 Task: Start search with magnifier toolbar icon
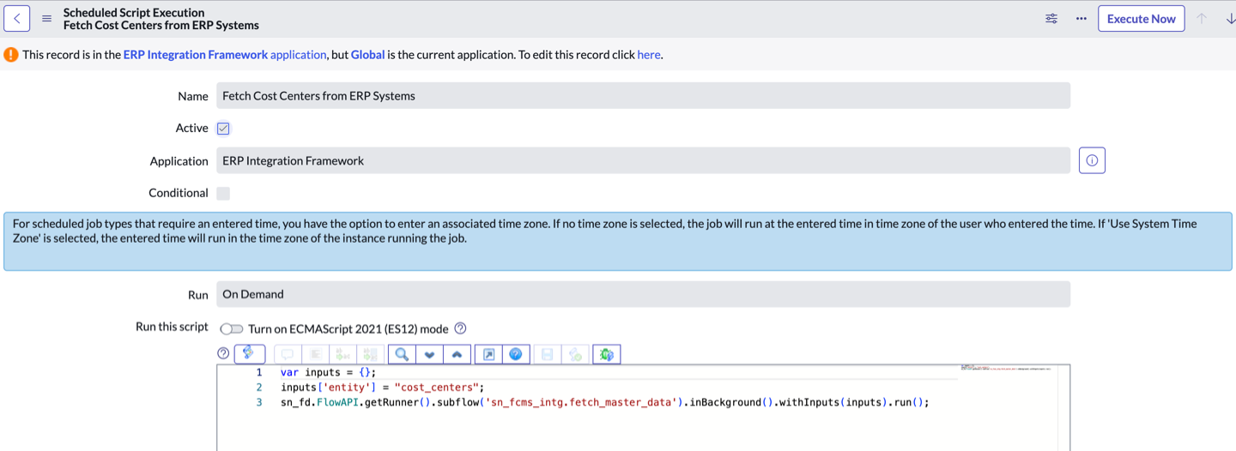[x=402, y=354]
